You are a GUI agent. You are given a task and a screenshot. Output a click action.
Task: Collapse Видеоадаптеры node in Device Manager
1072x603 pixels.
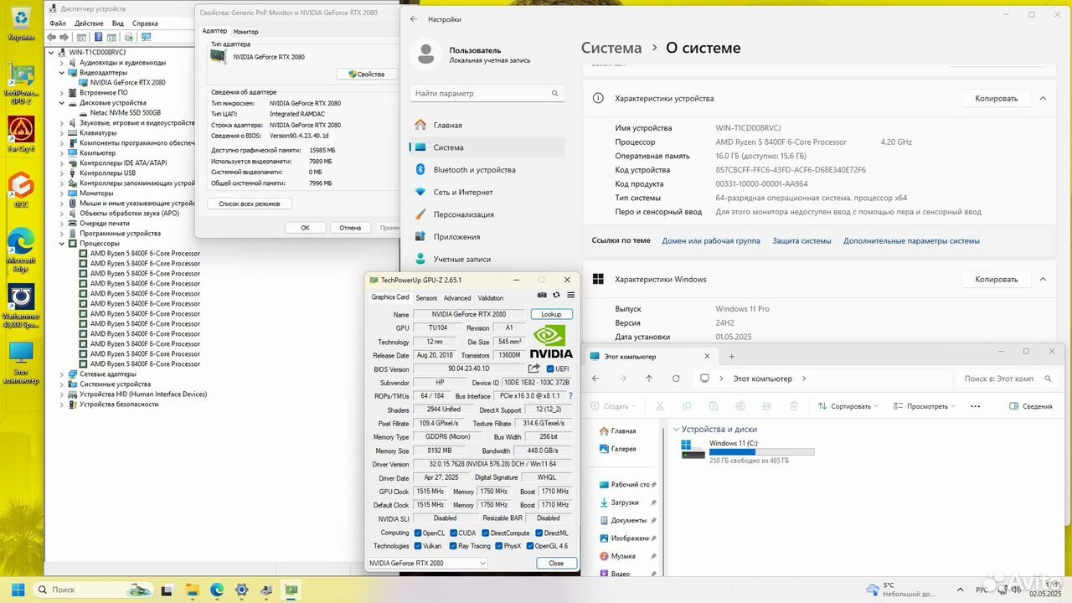click(x=61, y=73)
